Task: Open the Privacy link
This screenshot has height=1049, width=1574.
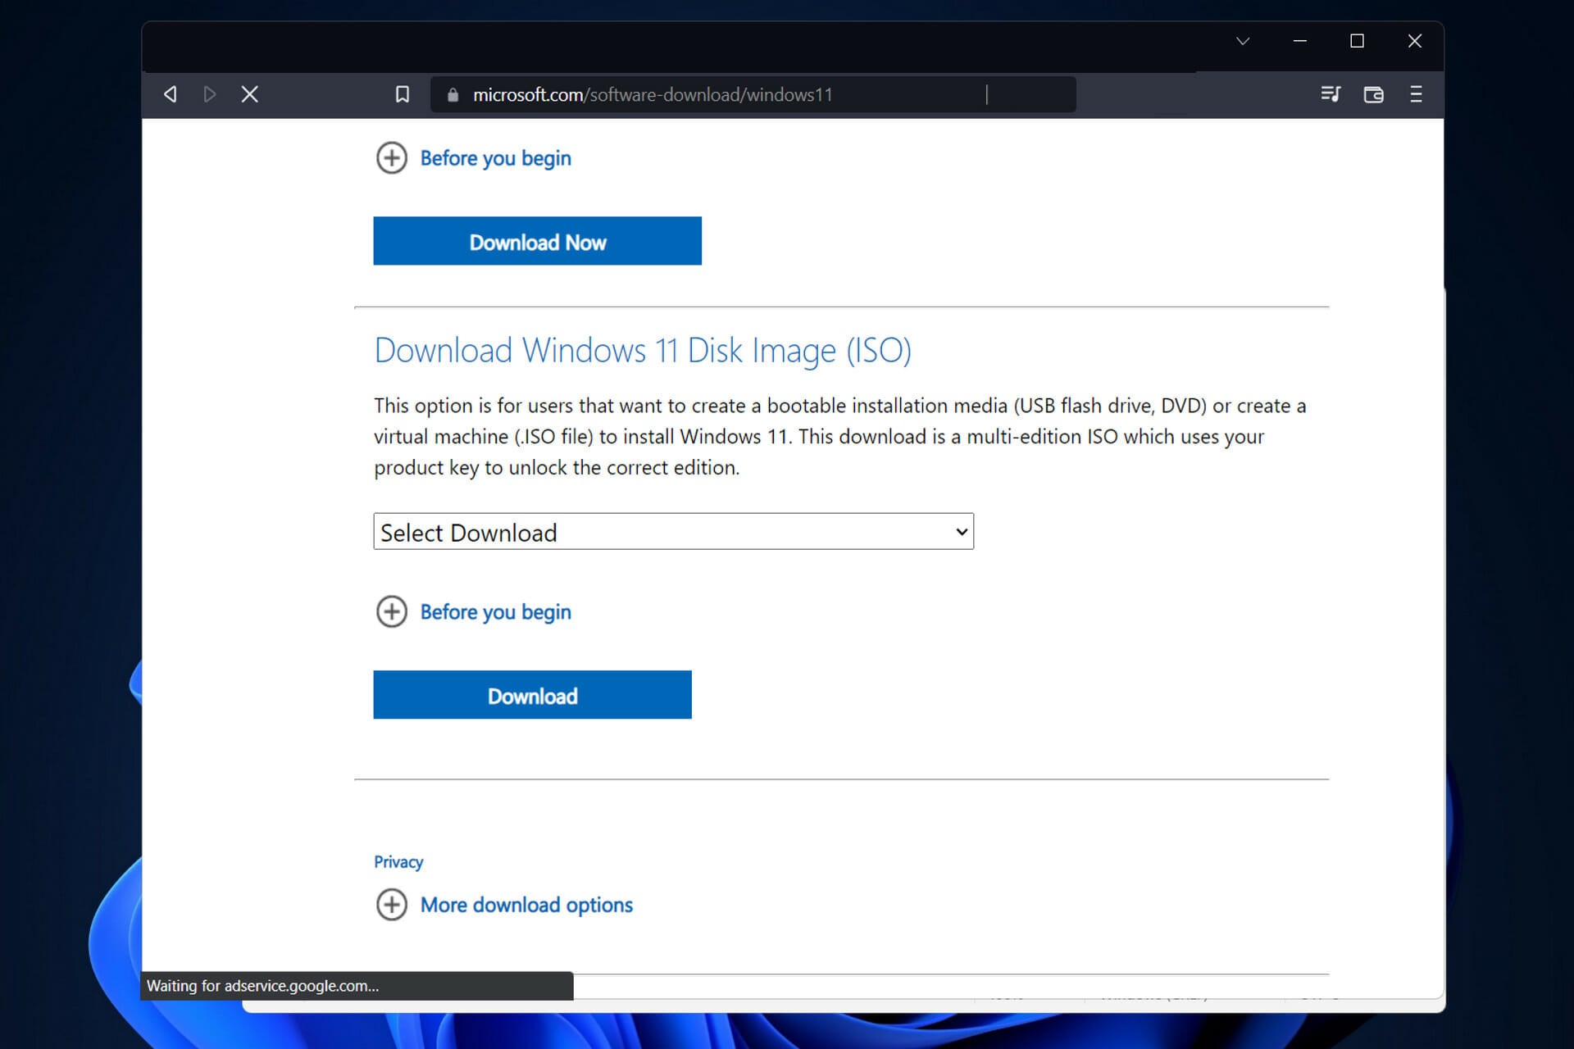Action: pyautogui.click(x=398, y=861)
